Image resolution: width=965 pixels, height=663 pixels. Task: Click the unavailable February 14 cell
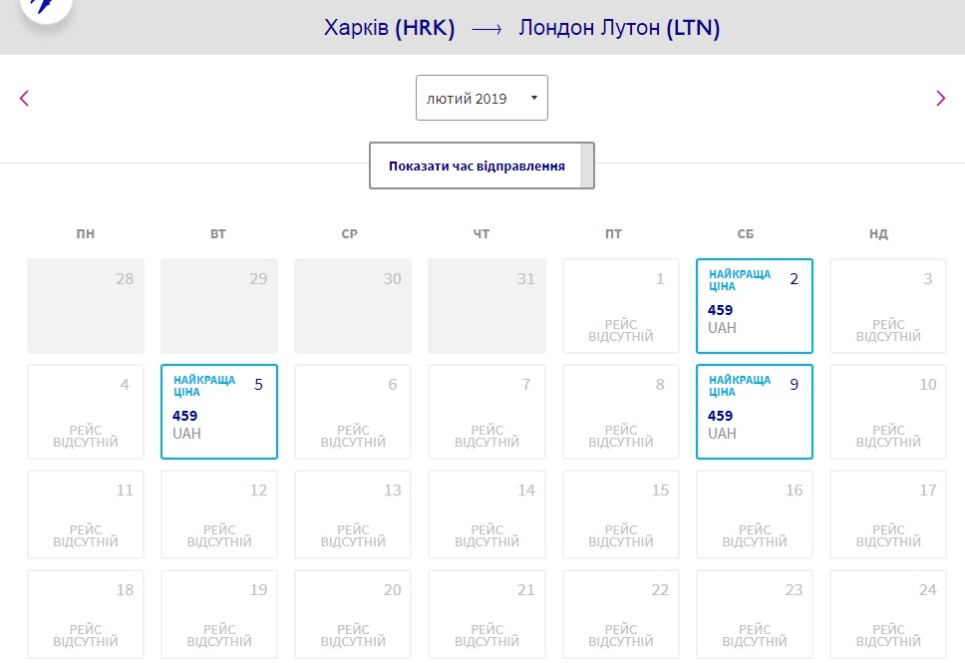486,517
